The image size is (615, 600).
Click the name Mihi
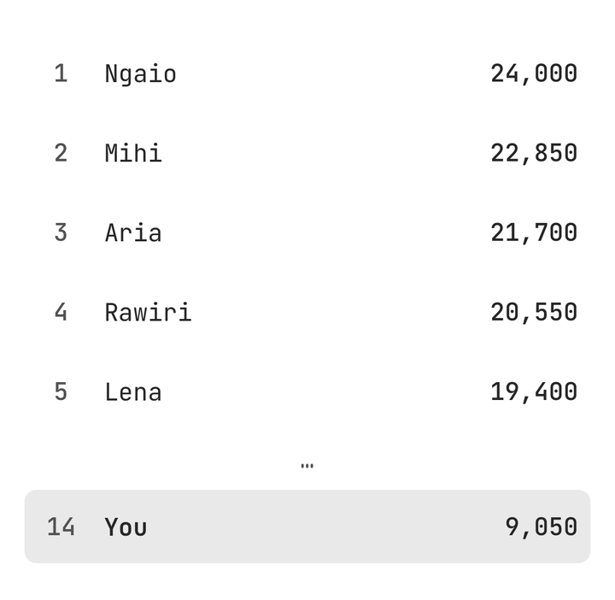click(x=133, y=153)
